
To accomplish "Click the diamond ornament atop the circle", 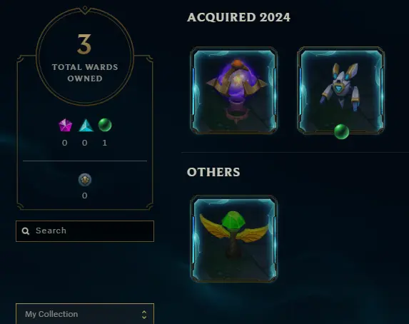I will 85,9.
